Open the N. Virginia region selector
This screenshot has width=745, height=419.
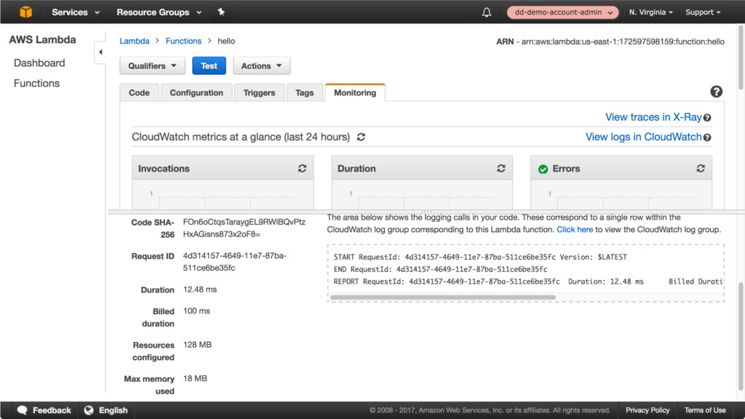651,12
